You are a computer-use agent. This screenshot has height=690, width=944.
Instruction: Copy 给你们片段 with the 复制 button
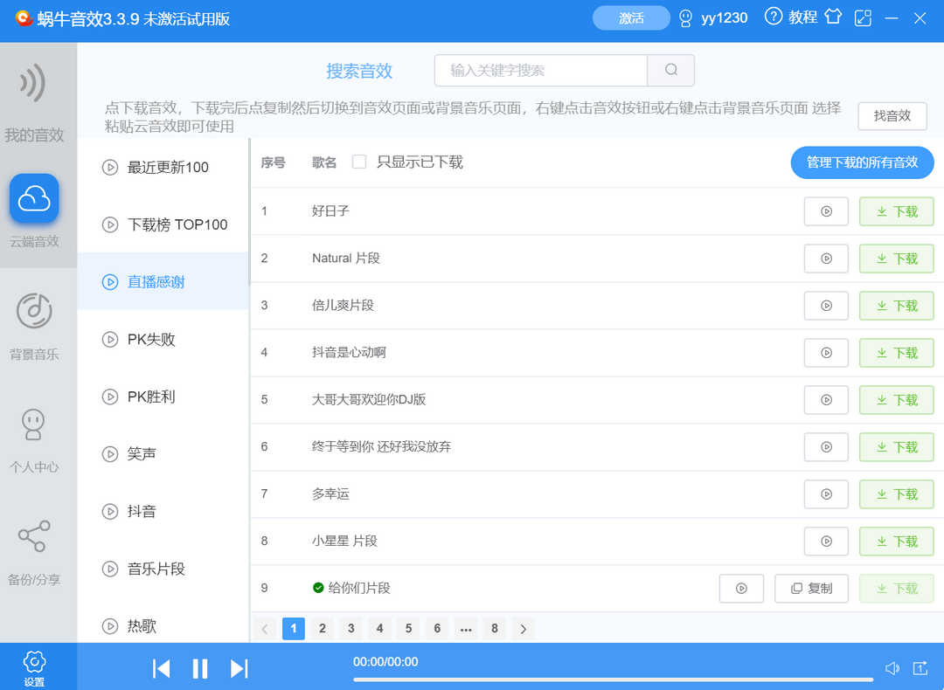[x=811, y=588]
